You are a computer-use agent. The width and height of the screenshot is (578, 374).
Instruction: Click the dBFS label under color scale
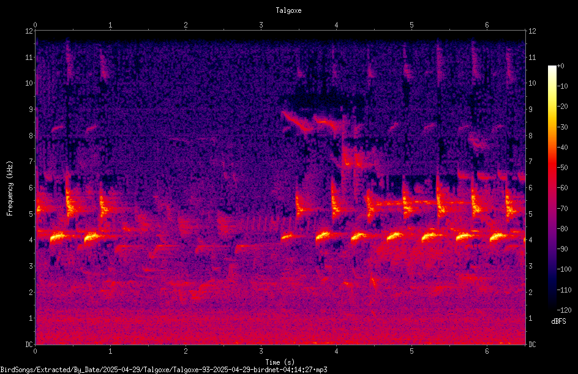click(x=558, y=321)
